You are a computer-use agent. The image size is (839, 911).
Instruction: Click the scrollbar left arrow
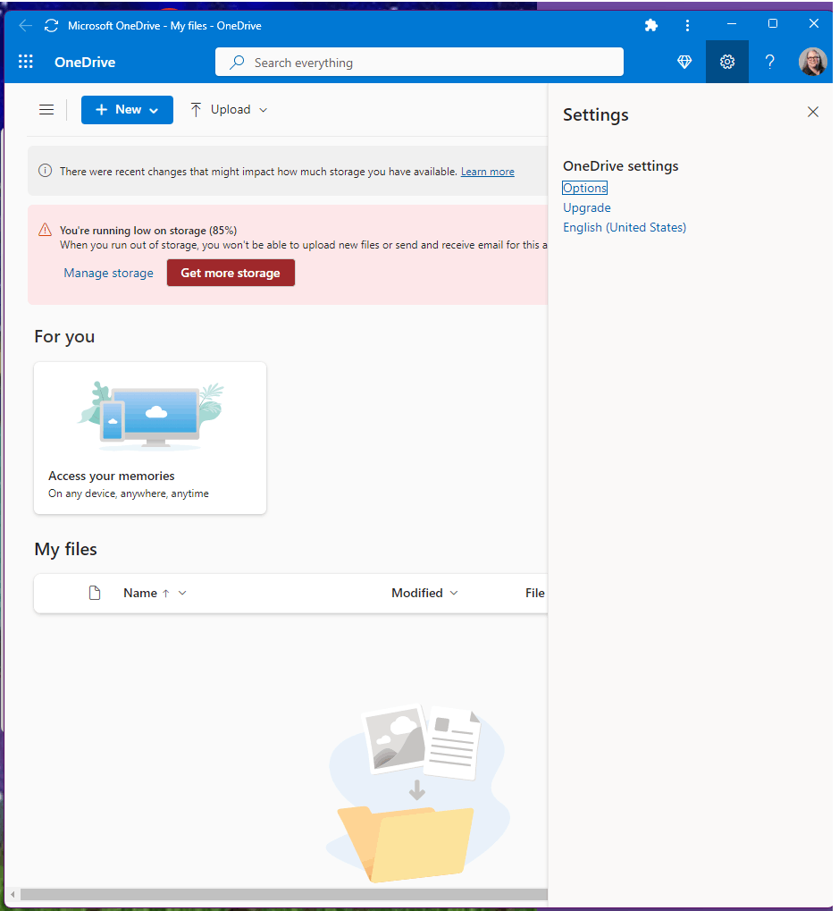(x=13, y=894)
